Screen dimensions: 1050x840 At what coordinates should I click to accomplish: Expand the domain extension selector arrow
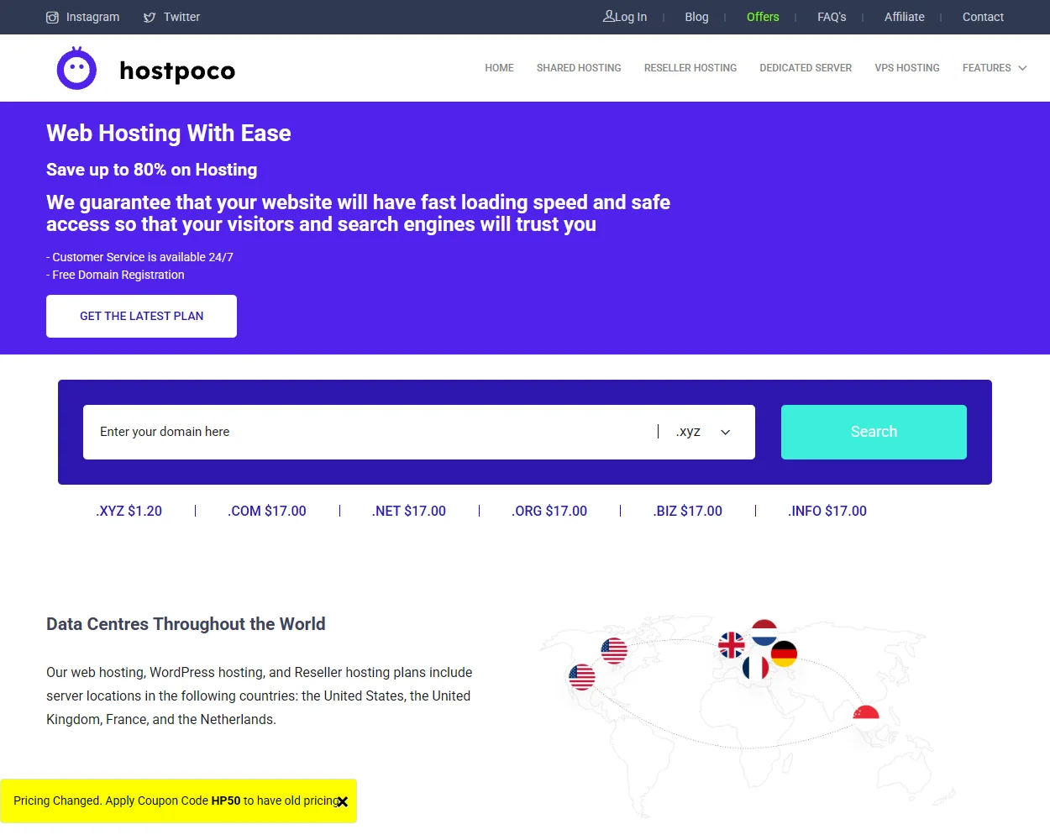pos(724,432)
